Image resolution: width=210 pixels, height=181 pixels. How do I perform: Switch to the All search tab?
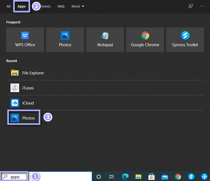click(x=8, y=6)
